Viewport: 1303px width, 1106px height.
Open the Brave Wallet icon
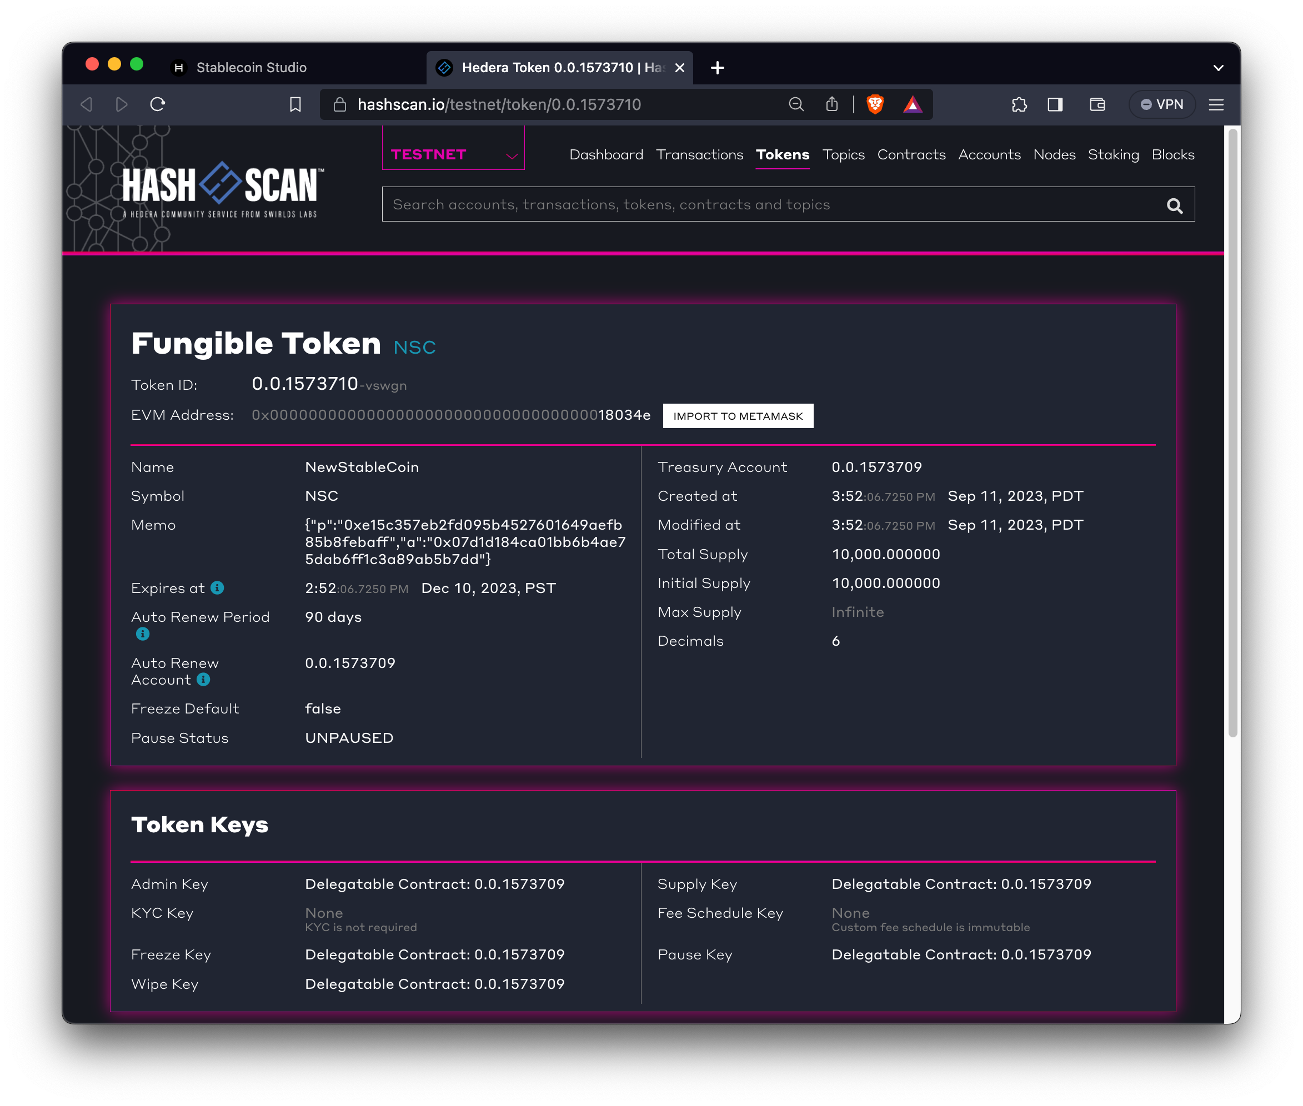[x=1097, y=104]
